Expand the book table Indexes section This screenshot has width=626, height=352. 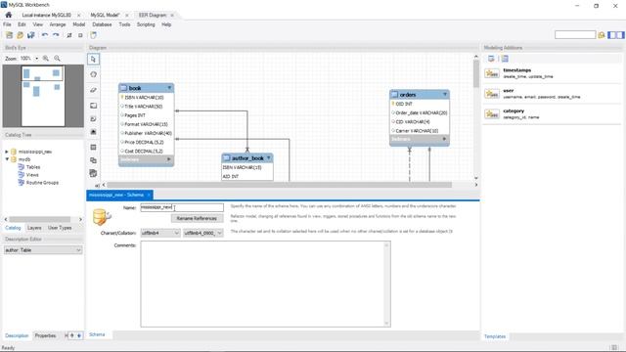click(169, 159)
